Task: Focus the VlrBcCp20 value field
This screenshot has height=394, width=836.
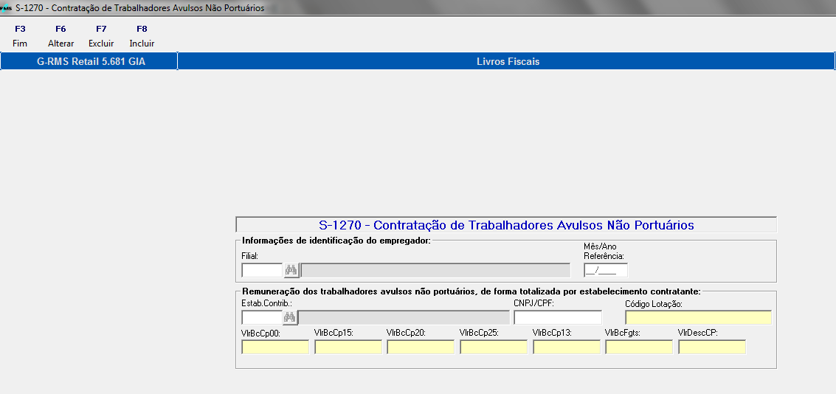Action: coord(421,347)
